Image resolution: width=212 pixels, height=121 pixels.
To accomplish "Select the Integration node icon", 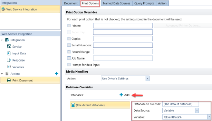I will click(7, 40).
